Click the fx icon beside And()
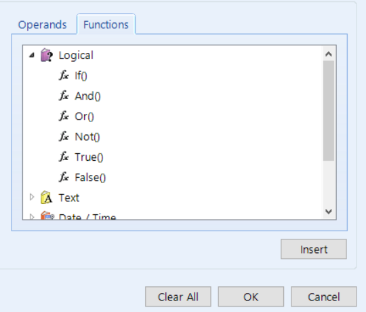The height and width of the screenshot is (312, 366). (x=64, y=96)
